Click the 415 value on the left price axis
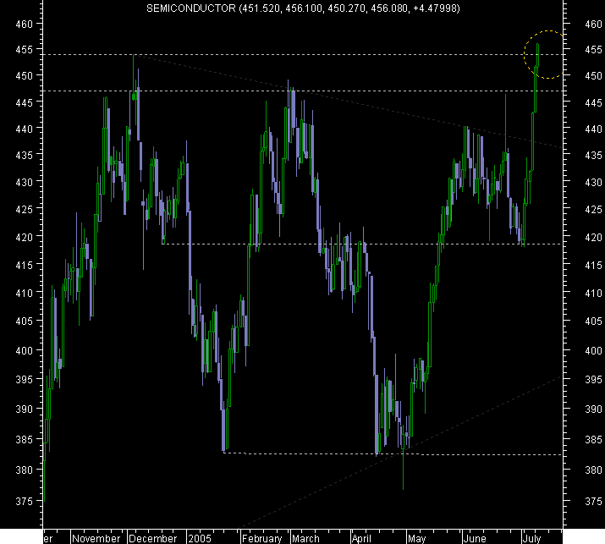Image resolution: width=605 pixels, height=544 pixels. 24,265
